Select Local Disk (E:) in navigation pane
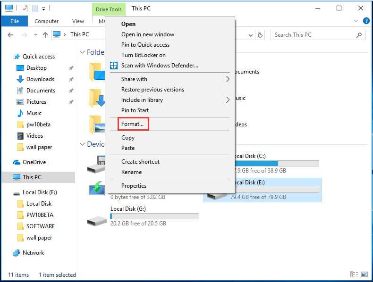 coord(35,192)
